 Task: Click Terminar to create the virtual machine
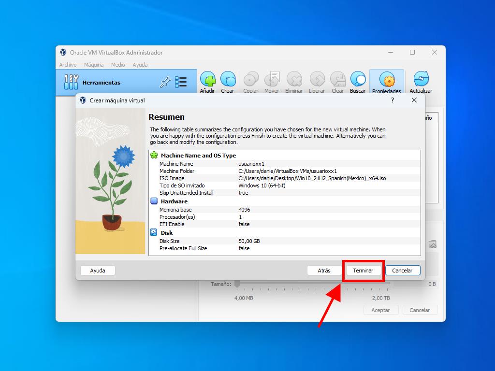click(x=363, y=271)
